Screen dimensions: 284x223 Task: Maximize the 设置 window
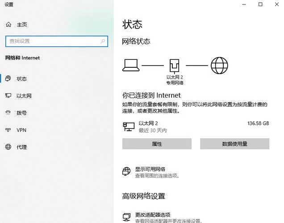(260, 4)
